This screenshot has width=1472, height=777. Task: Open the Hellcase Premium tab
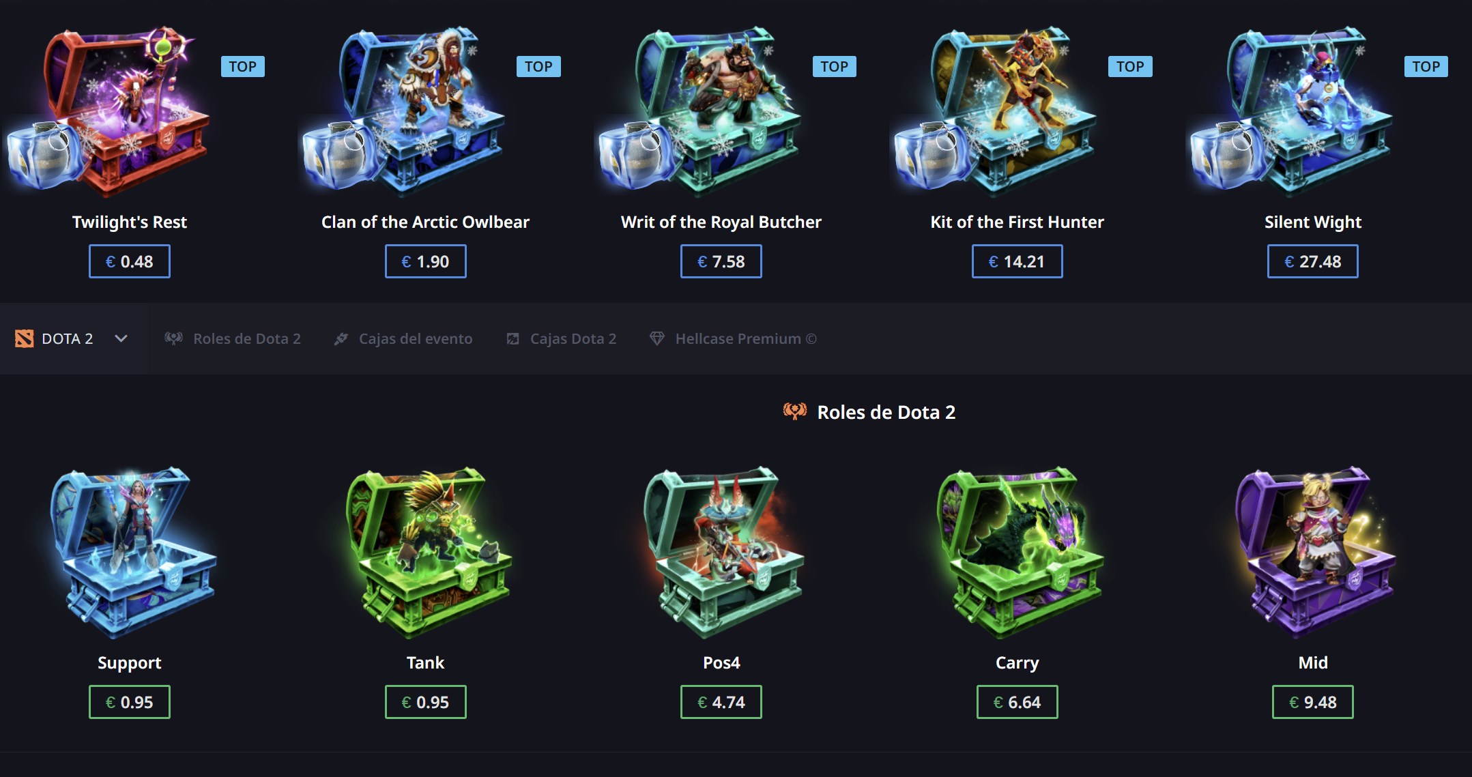click(x=733, y=338)
